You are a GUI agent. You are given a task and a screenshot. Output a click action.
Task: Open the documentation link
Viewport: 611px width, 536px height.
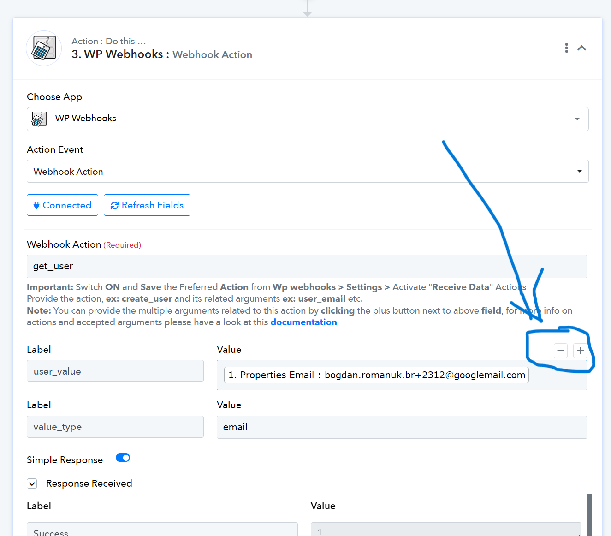(x=303, y=322)
